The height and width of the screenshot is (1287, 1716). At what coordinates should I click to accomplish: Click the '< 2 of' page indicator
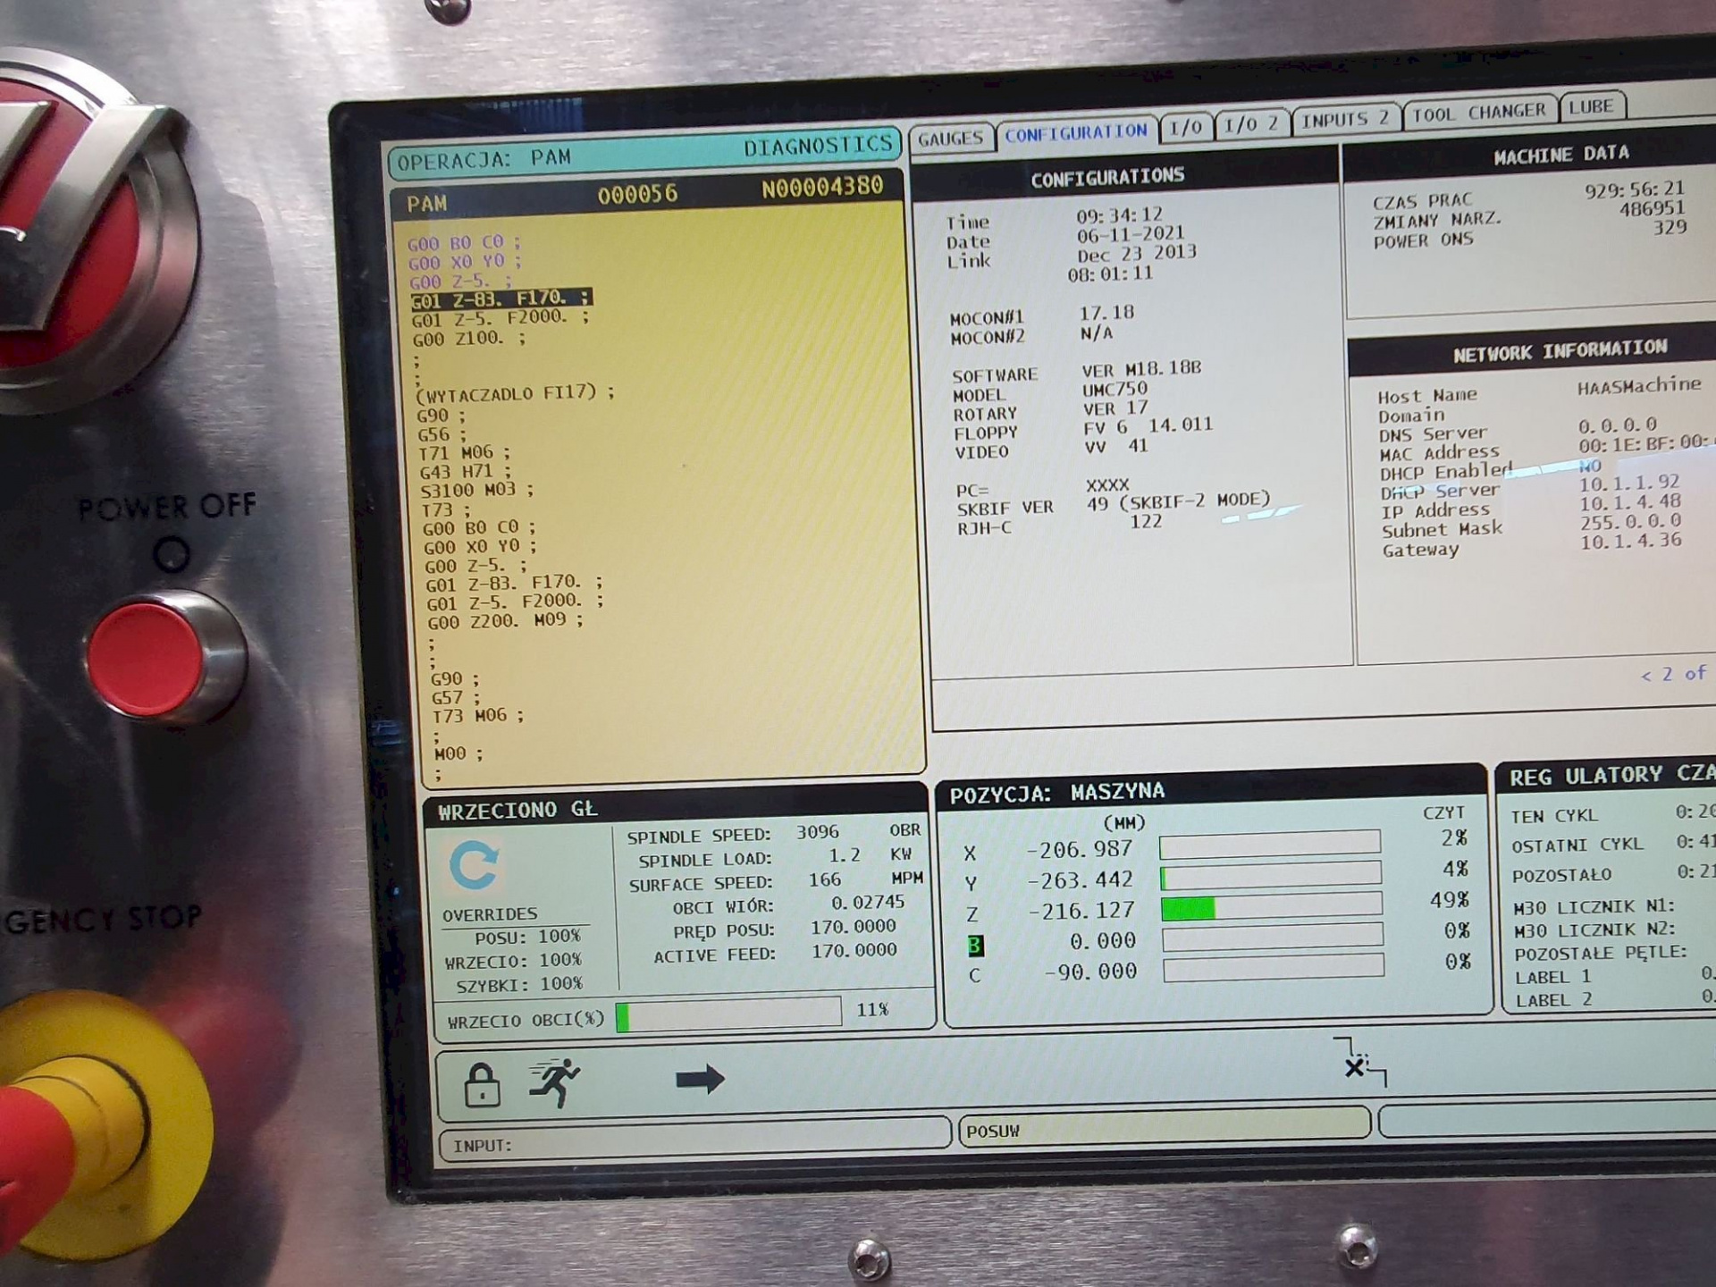[x=1672, y=674]
